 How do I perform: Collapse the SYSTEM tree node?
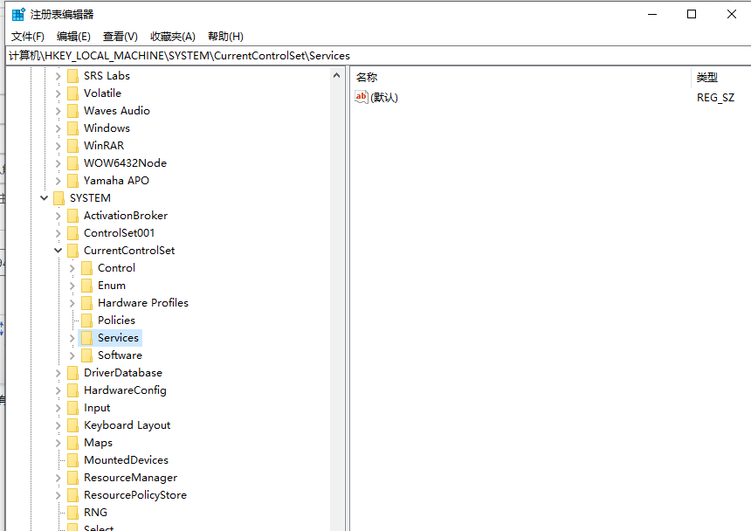click(43, 197)
